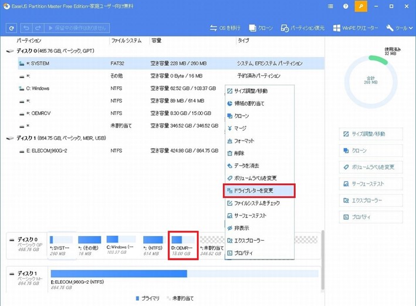This screenshot has width=416, height=306.
Task: Click the パーティション column header
Action: pos(29,41)
